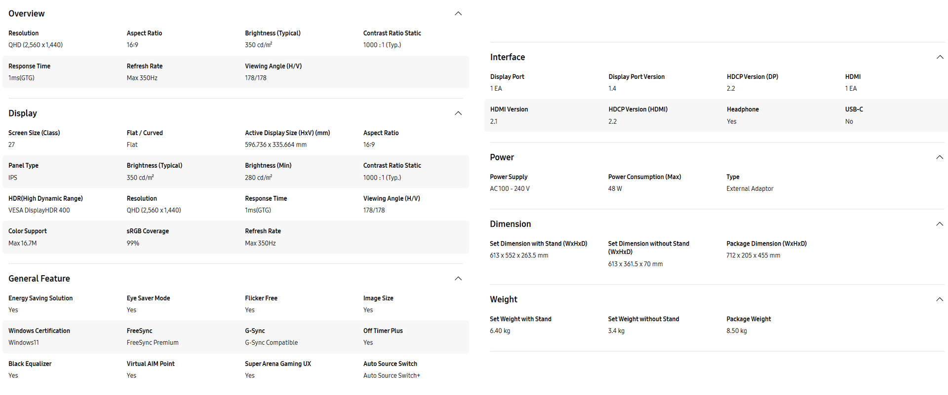Image resolution: width=948 pixels, height=395 pixels.
Task: Click the Dimension heading title
Action: (x=510, y=224)
